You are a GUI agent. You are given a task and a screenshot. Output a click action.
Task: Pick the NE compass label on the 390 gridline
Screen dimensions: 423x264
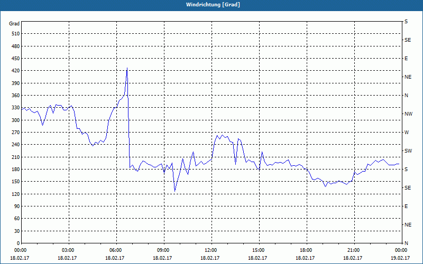(x=408, y=77)
